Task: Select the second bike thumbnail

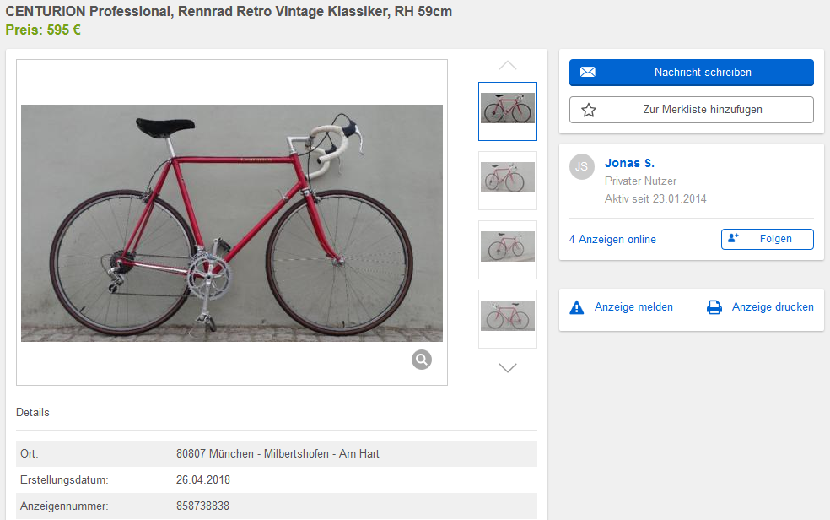Action: pyautogui.click(x=508, y=180)
